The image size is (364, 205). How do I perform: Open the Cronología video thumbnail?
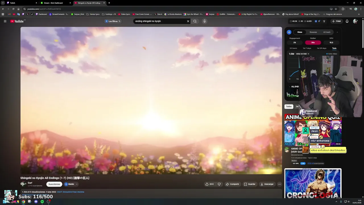[x=313, y=184]
